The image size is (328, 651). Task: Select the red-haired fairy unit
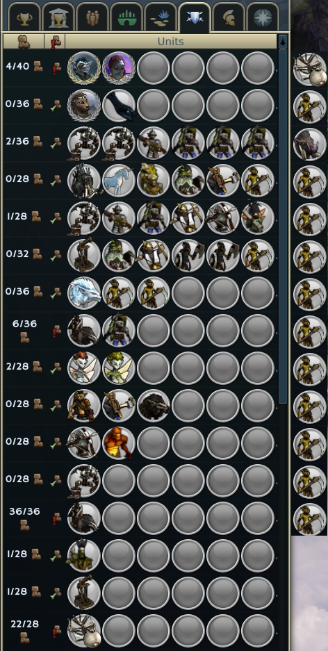point(84,368)
